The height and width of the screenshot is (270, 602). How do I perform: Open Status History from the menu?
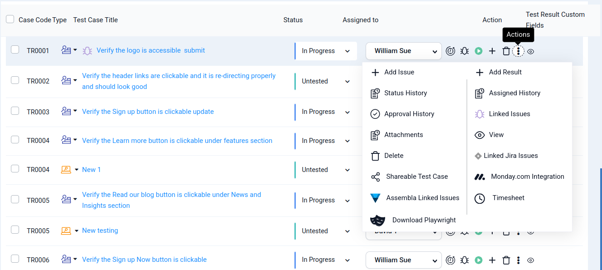[x=399, y=93]
